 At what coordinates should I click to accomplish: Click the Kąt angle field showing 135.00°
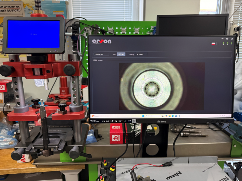(121, 54)
